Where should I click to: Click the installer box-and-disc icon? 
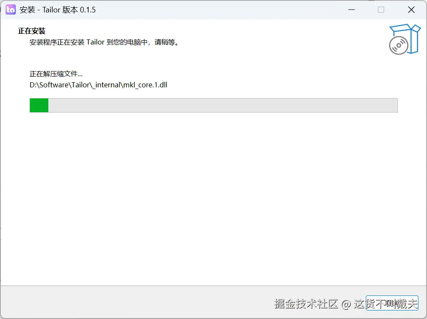(x=405, y=39)
